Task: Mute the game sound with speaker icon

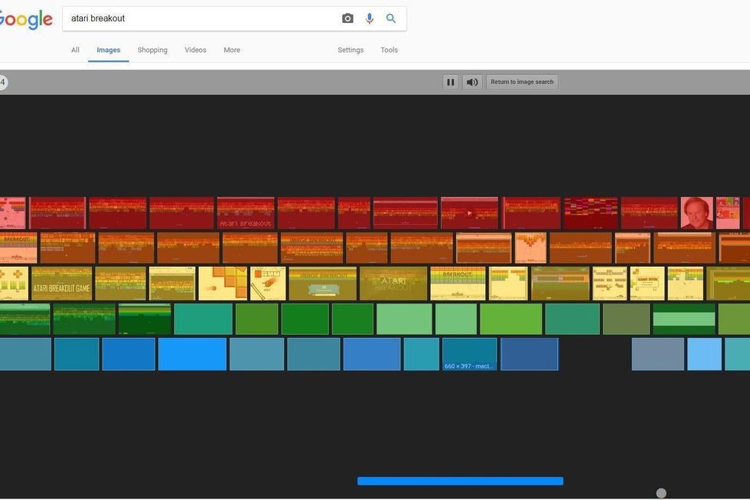Action: (x=472, y=82)
